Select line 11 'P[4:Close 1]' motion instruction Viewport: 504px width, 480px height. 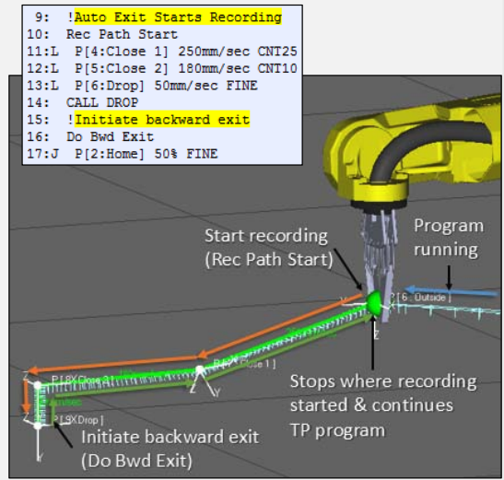click(x=162, y=52)
